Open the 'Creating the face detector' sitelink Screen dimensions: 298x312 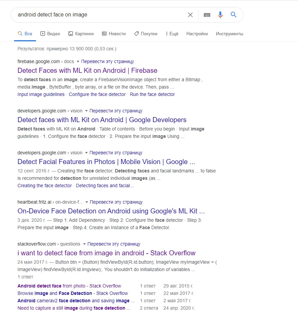(x=44, y=186)
